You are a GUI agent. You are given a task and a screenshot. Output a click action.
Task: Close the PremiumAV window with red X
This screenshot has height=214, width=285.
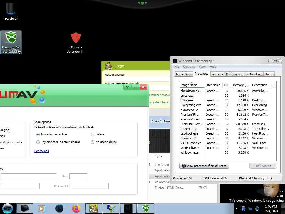(x=143, y=87)
